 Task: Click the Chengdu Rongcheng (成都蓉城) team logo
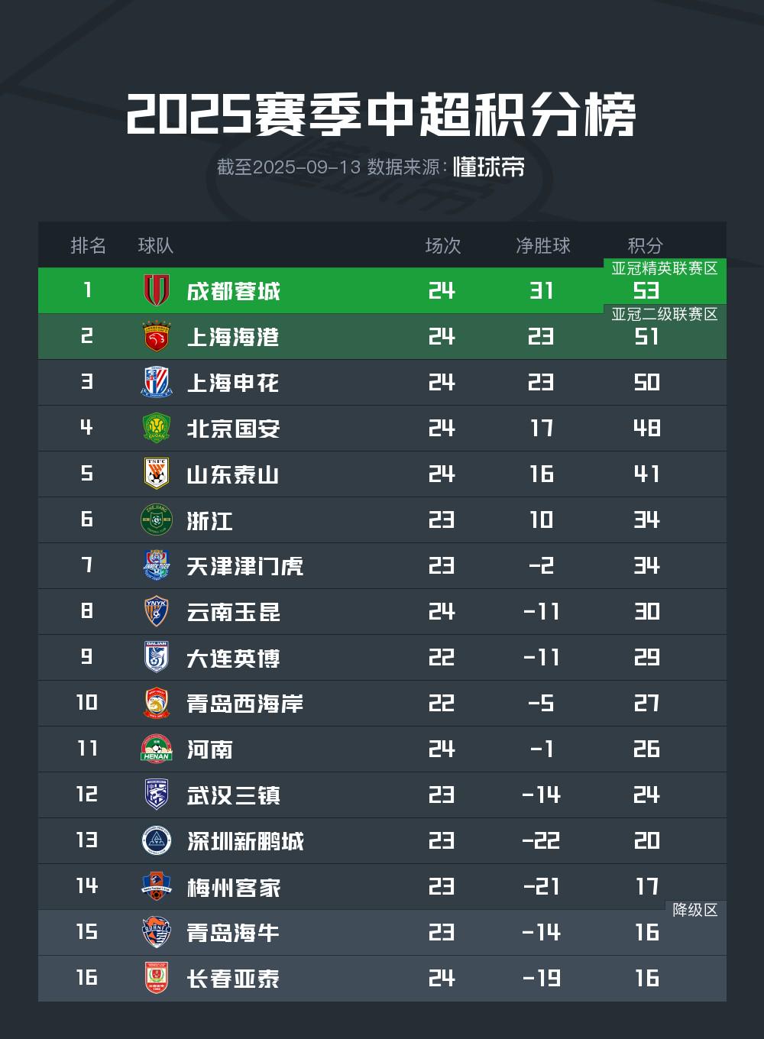point(157,290)
